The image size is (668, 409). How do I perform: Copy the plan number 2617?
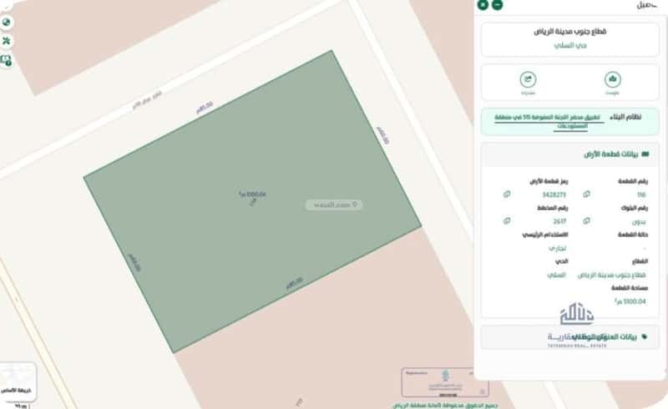[507, 220]
